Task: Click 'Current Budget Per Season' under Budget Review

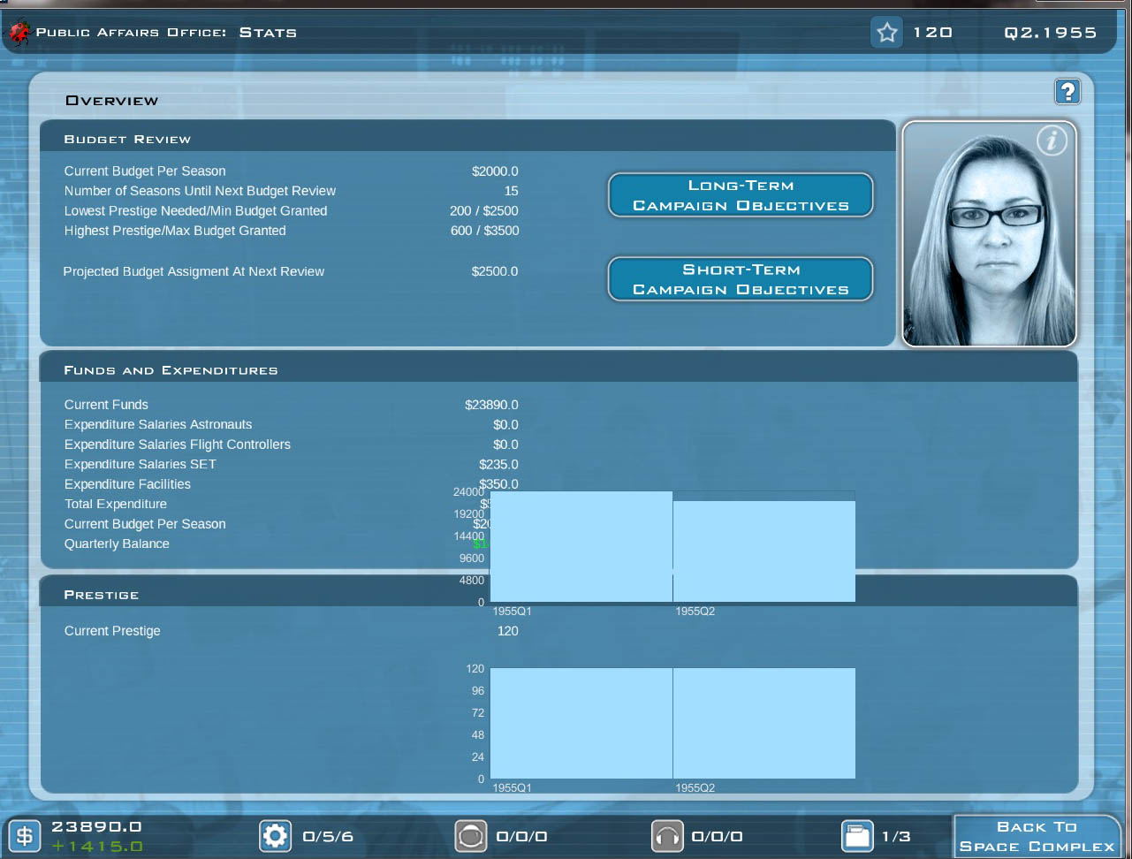Action: [145, 171]
